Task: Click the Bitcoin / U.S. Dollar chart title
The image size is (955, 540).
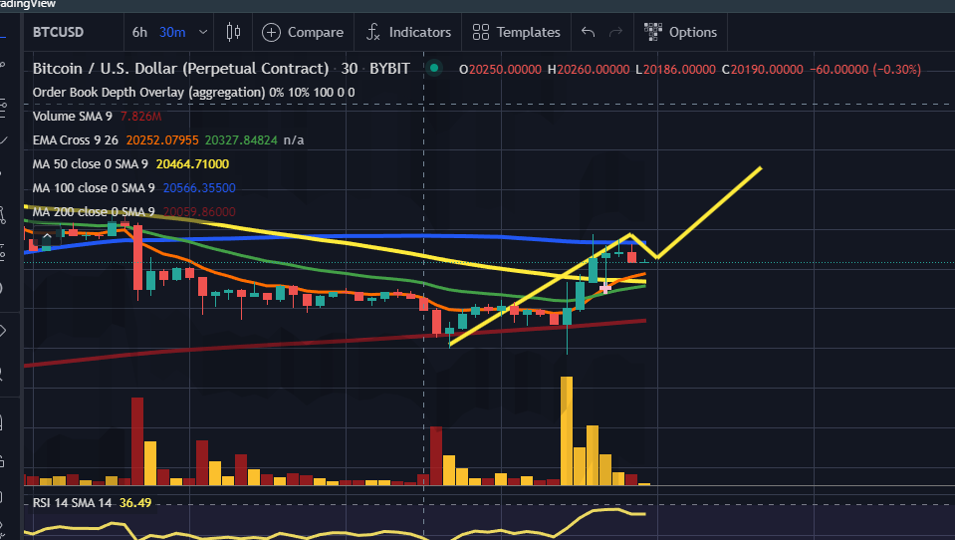Action: [x=181, y=69]
